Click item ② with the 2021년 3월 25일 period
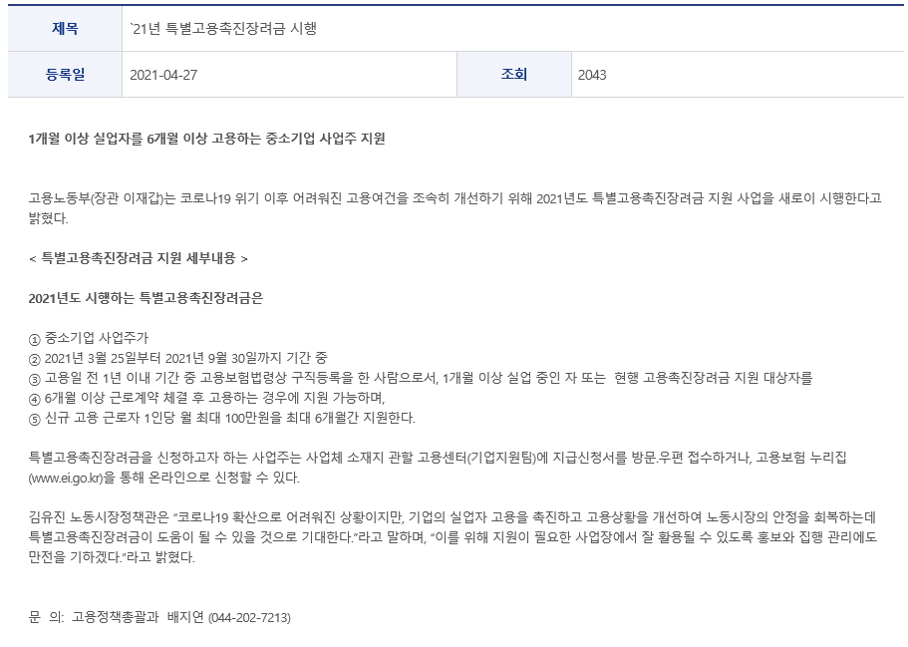The image size is (908, 647). click(x=178, y=358)
